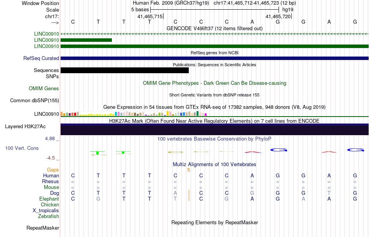
Task: Open 'RefSeq genes from NCBI' track title
Action: (214, 53)
